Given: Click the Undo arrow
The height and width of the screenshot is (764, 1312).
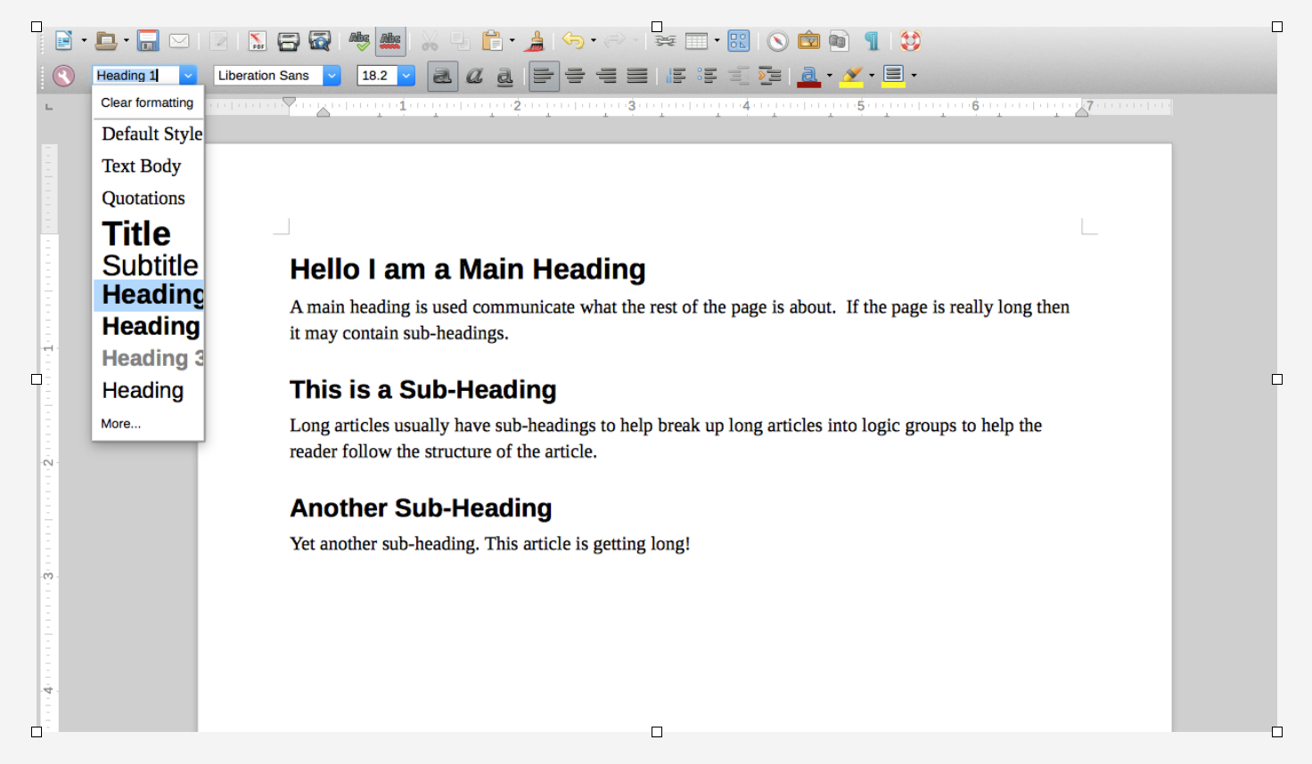Looking at the screenshot, I should pyautogui.click(x=573, y=41).
